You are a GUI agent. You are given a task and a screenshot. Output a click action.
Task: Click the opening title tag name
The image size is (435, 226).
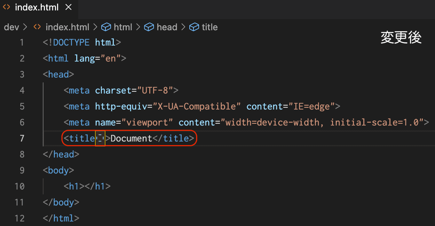click(82, 138)
